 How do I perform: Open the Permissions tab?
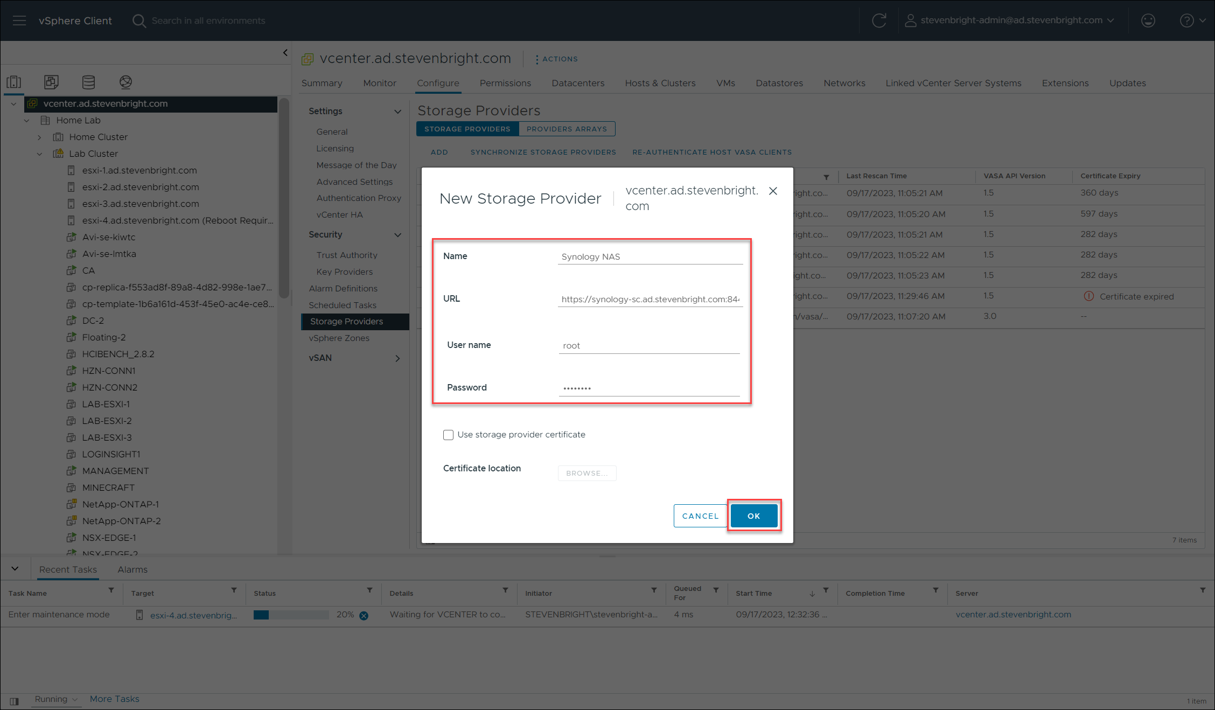pos(505,83)
